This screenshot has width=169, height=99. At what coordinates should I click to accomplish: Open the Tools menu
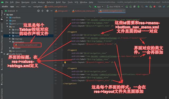[70, 2]
